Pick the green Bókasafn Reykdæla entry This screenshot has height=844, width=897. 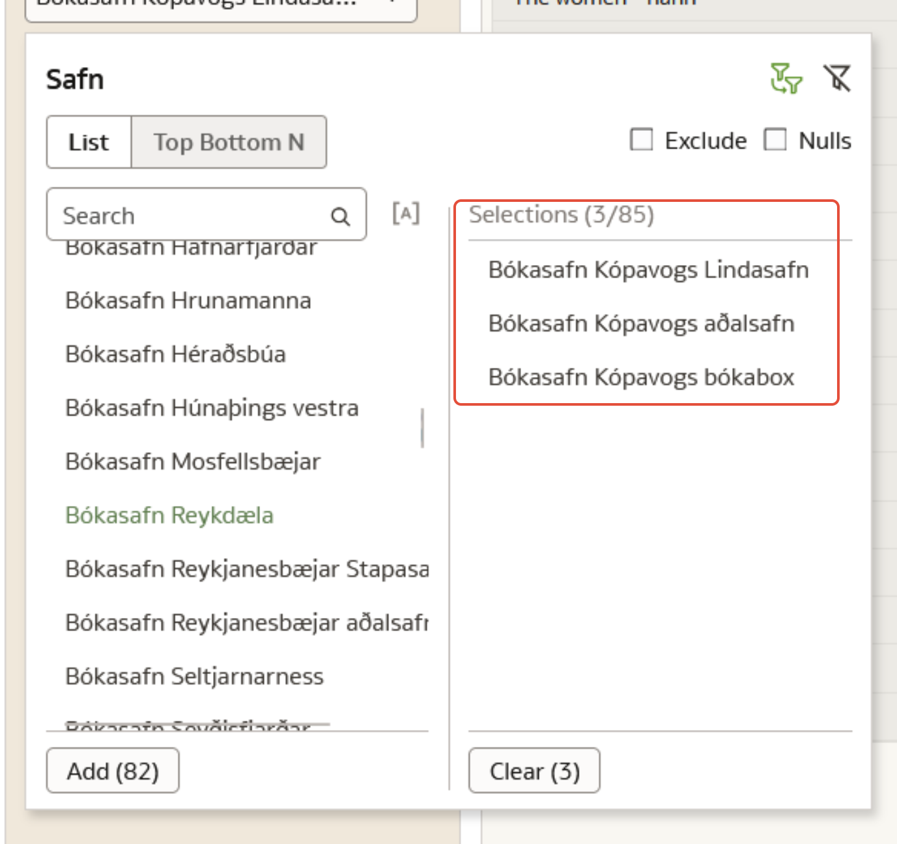click(169, 515)
